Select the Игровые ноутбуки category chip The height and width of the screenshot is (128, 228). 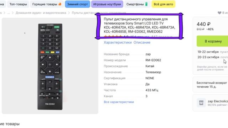pos(107,4)
